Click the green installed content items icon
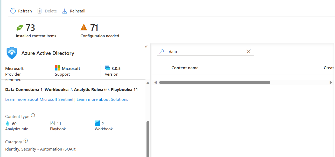The height and width of the screenshot is (157, 335). pyautogui.click(x=20, y=27)
